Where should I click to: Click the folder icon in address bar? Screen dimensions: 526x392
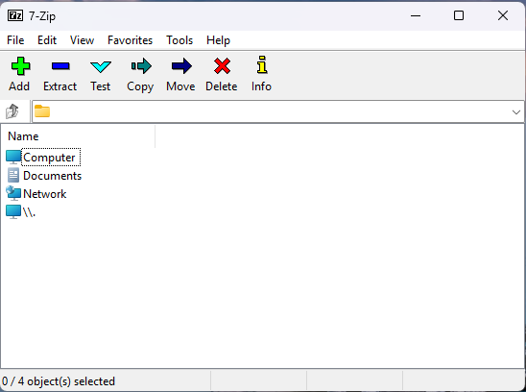(42, 111)
